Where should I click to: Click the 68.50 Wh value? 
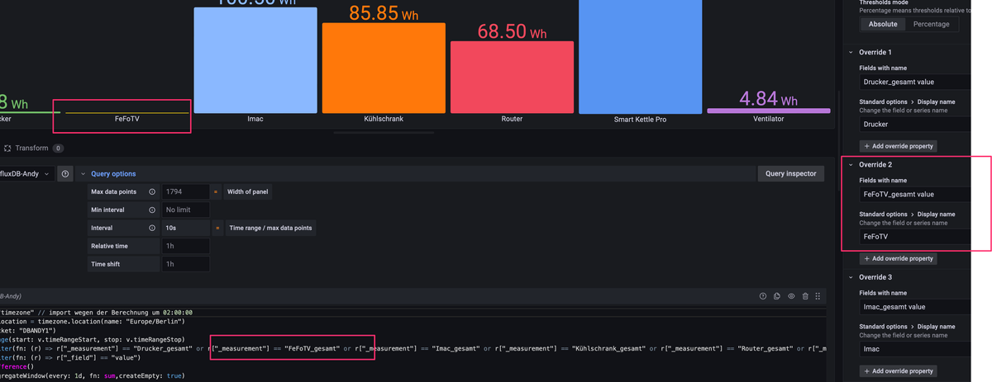click(x=513, y=32)
